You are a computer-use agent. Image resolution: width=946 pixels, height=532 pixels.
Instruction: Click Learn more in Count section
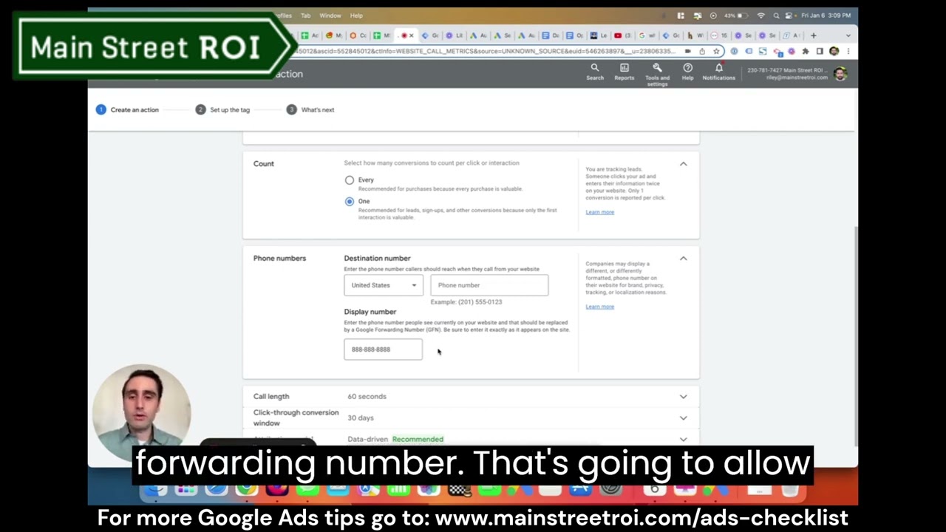point(599,212)
